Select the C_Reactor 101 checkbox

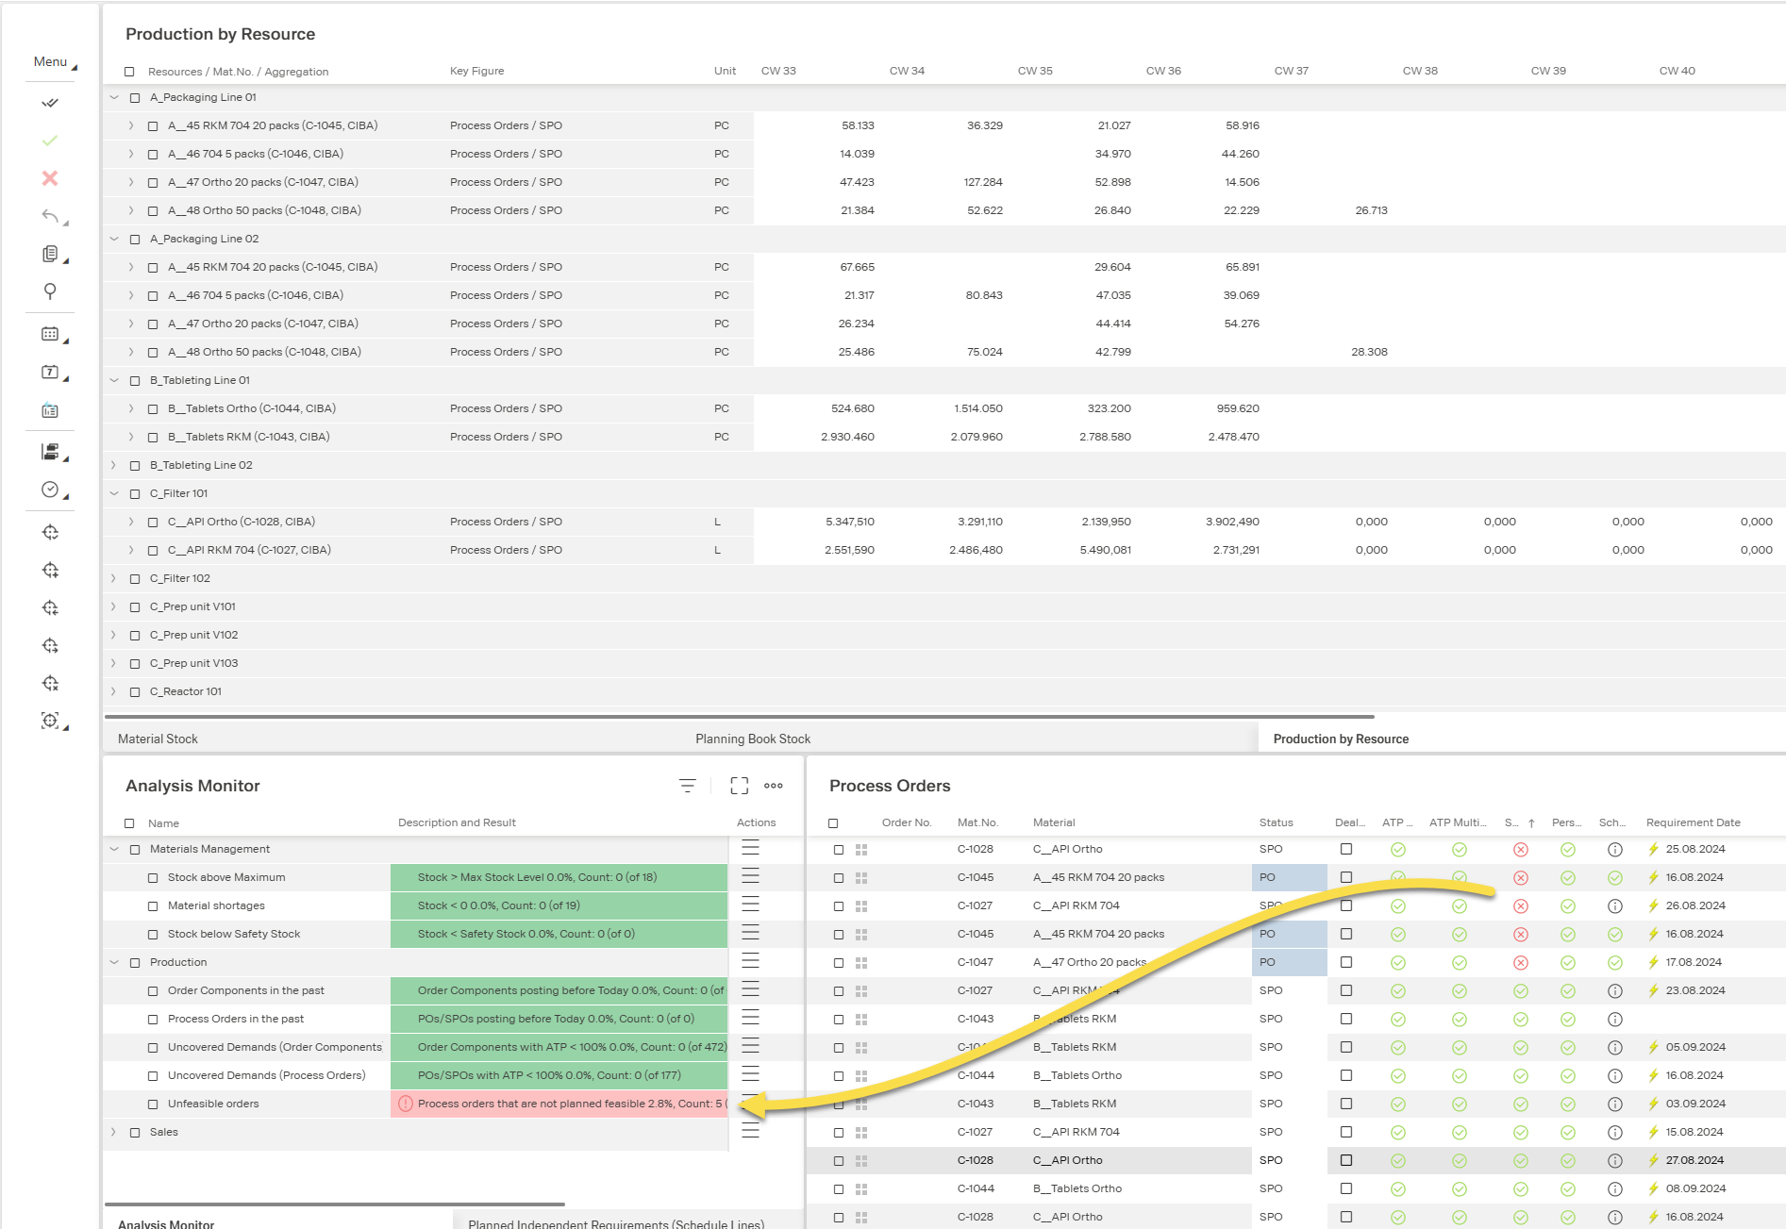(x=135, y=692)
